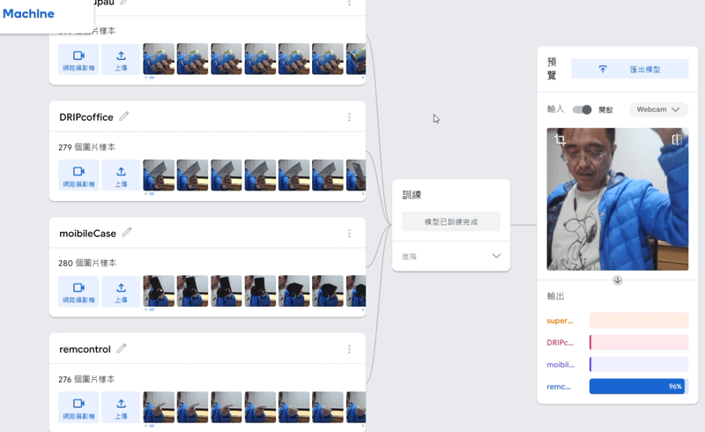Click the flip icon on webcam preview
705x432 pixels.
(676, 139)
